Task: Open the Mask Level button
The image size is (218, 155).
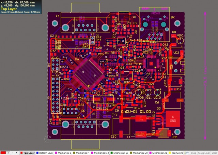Action: coord(204,153)
